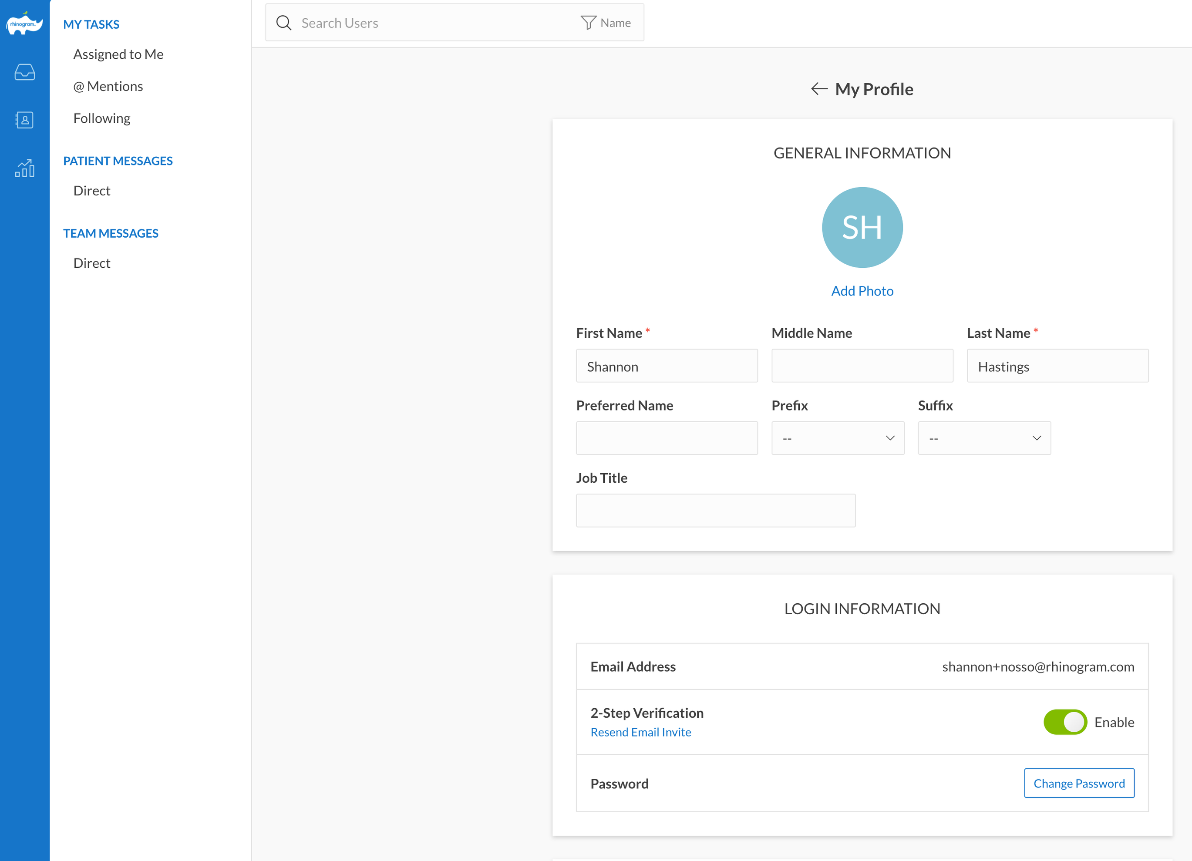Click the SH avatar circle
The height and width of the screenshot is (861, 1192).
[x=862, y=228]
